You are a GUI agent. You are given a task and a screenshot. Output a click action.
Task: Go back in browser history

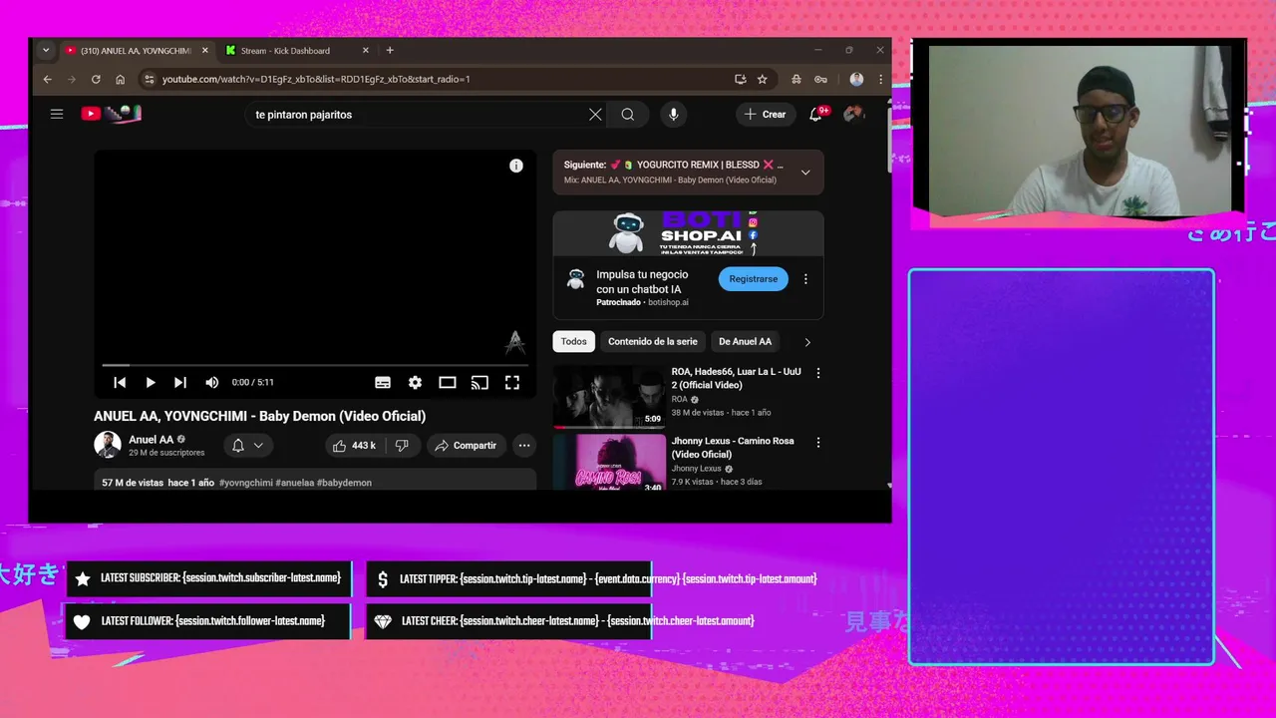47,79
